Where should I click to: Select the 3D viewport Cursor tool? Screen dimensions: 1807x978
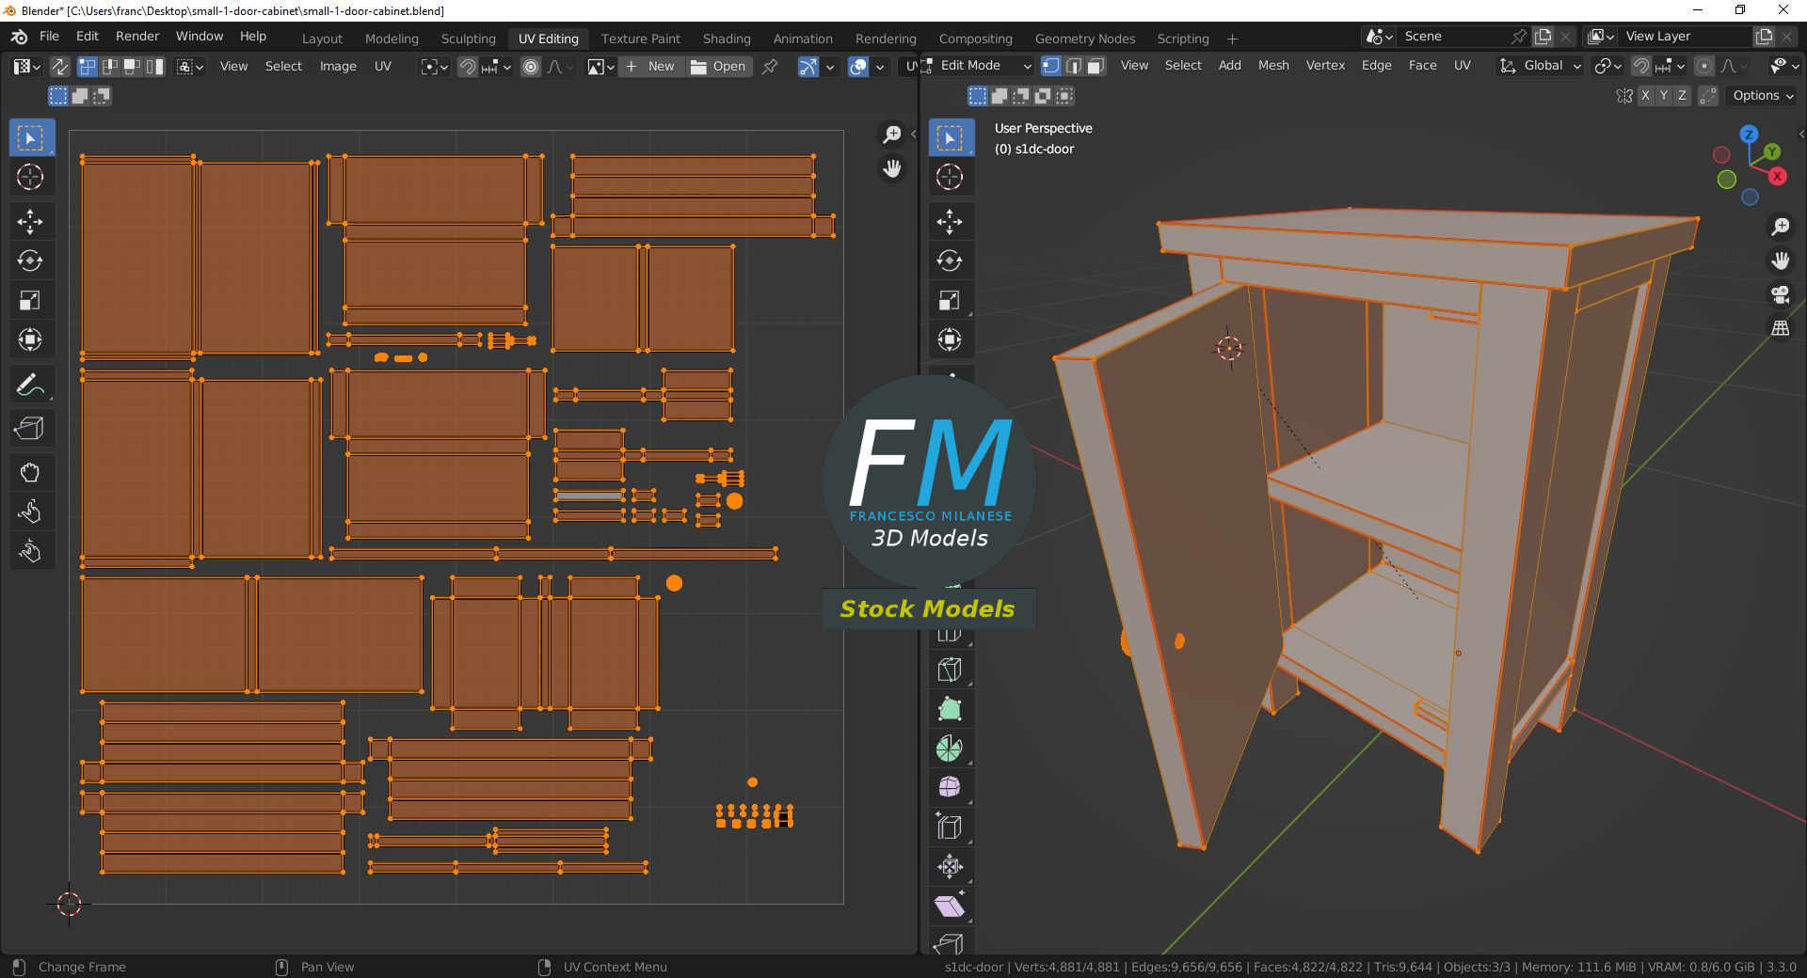[x=950, y=177]
